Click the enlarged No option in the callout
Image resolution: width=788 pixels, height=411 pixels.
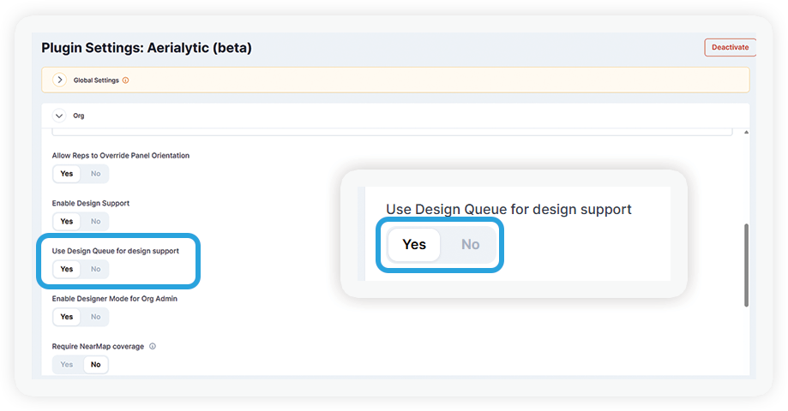[471, 244]
